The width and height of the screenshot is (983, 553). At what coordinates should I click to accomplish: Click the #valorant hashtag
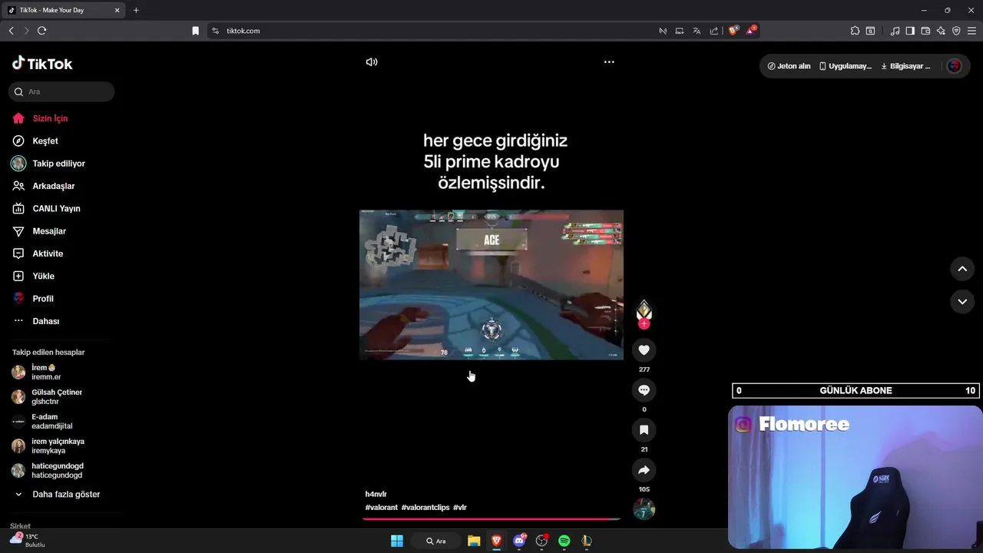[382, 508]
